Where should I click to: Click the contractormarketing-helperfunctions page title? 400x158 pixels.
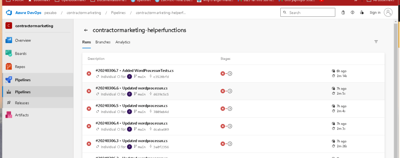pyautogui.click(x=139, y=30)
